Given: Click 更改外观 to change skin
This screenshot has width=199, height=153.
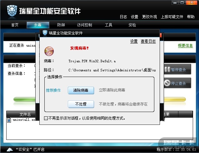Looking at the screenshot, I should 149,17.
